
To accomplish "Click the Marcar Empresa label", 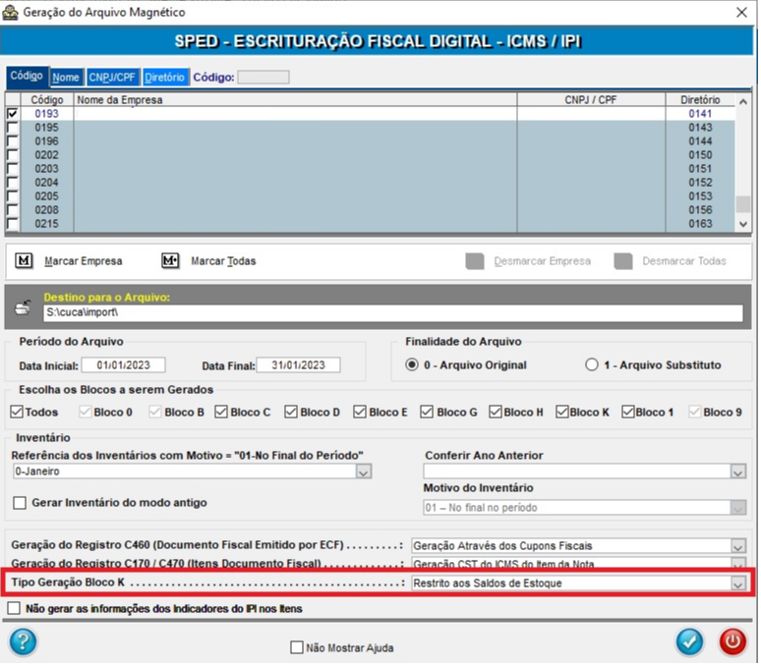I will point(84,260).
